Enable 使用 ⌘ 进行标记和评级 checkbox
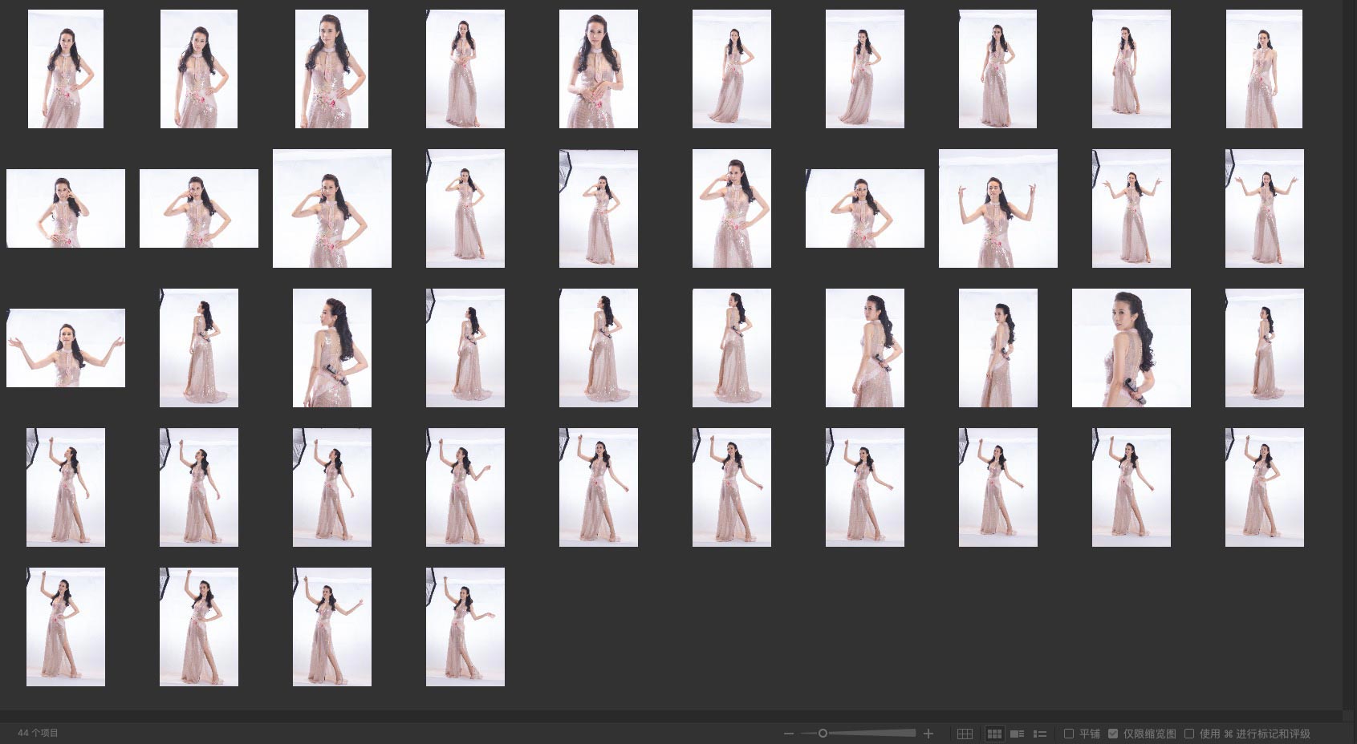This screenshot has height=744, width=1357. 1189,734
